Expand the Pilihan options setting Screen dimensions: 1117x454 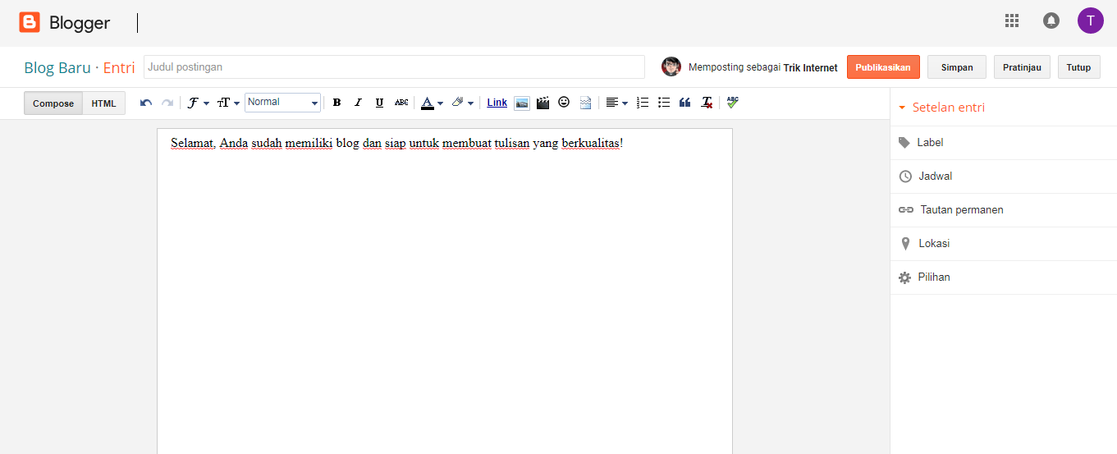(1003, 277)
